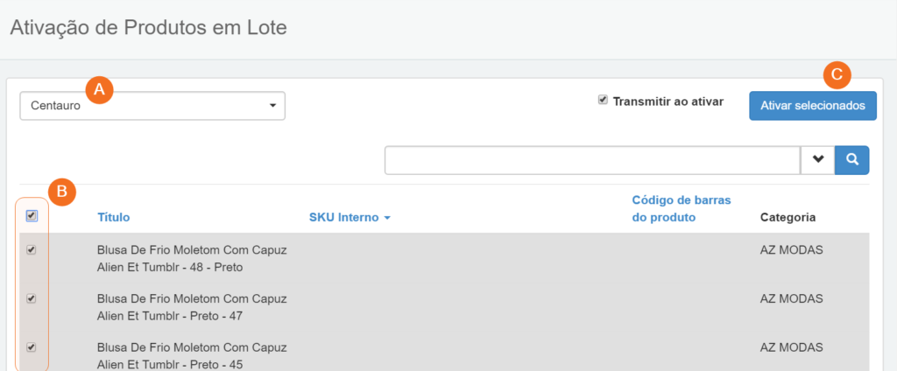Viewport: 897px width, 371px height.
Task: Click AZ MODAS category in first row
Action: pyautogui.click(x=791, y=250)
